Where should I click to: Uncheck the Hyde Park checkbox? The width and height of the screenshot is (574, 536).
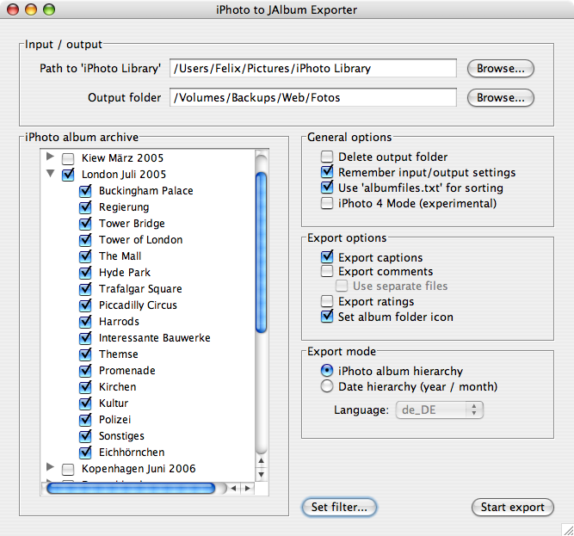tap(85, 272)
